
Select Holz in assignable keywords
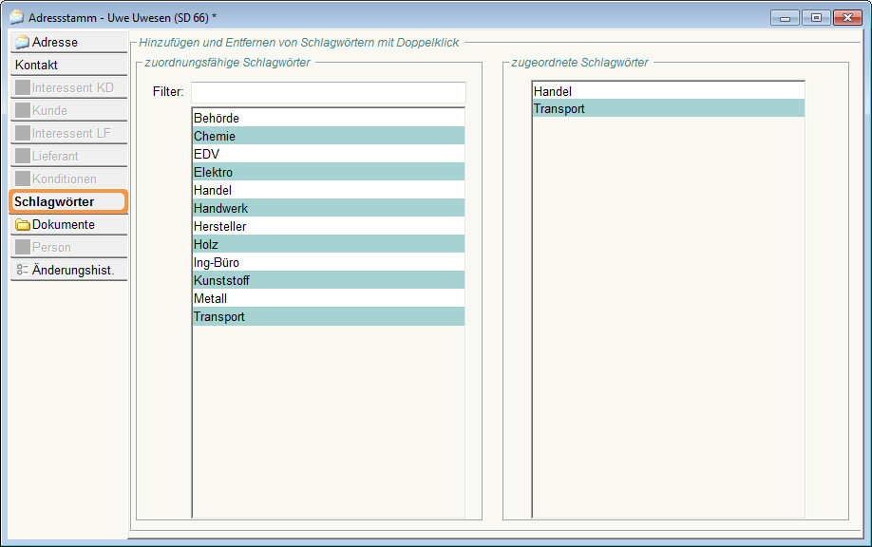pyautogui.click(x=328, y=244)
